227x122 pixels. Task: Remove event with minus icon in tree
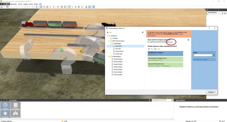[110, 33]
